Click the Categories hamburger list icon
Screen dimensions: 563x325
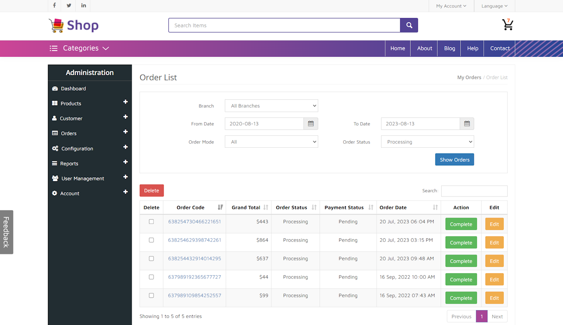53,48
